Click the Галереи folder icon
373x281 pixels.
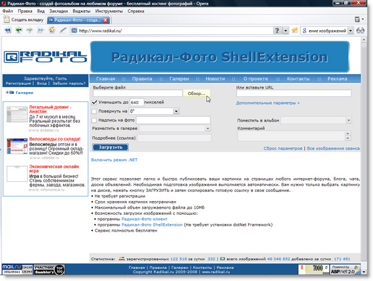11,93
